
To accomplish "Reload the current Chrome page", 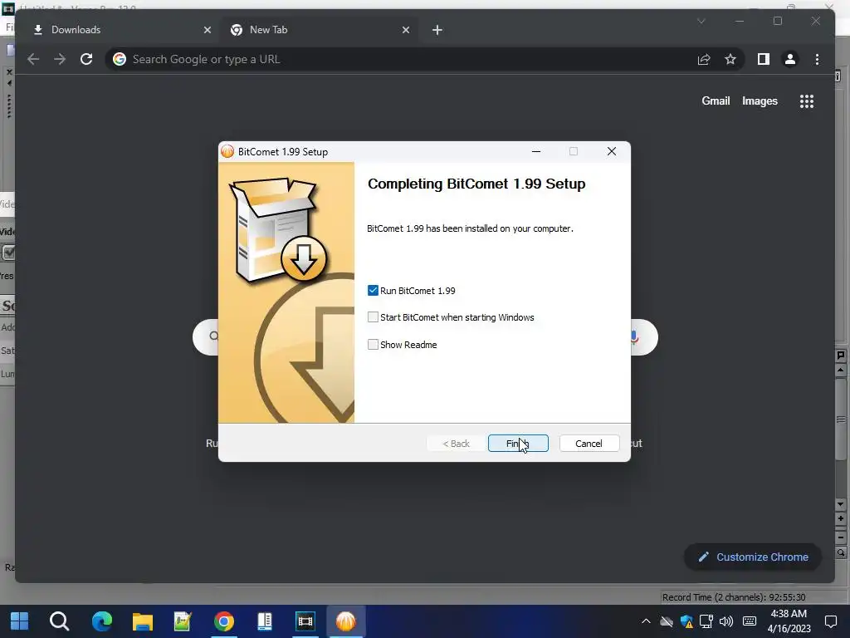I will pyautogui.click(x=86, y=59).
